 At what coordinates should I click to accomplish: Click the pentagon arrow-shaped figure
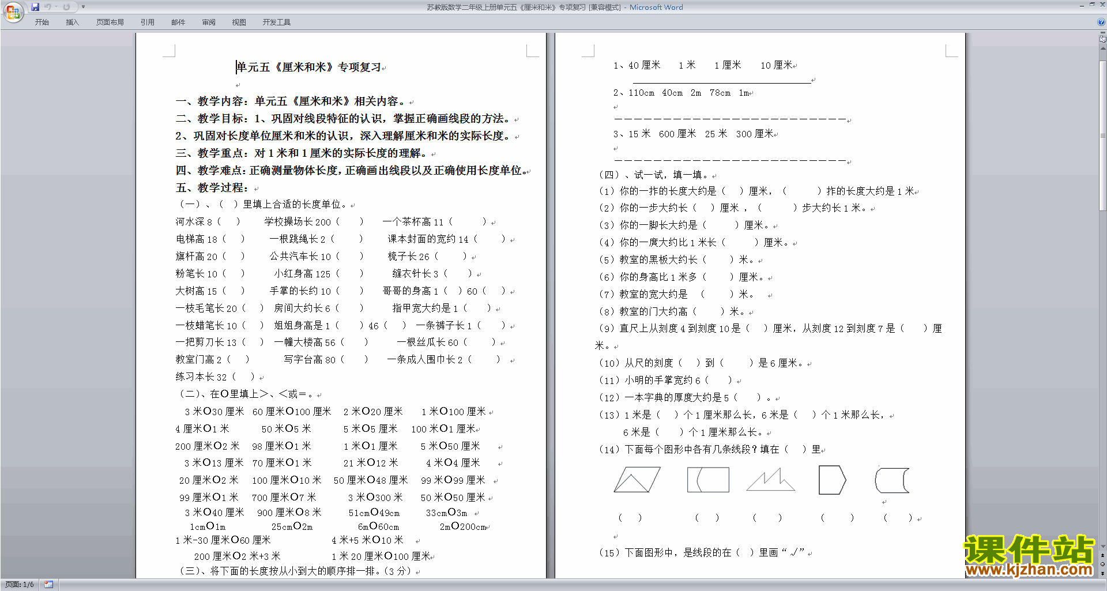click(832, 480)
